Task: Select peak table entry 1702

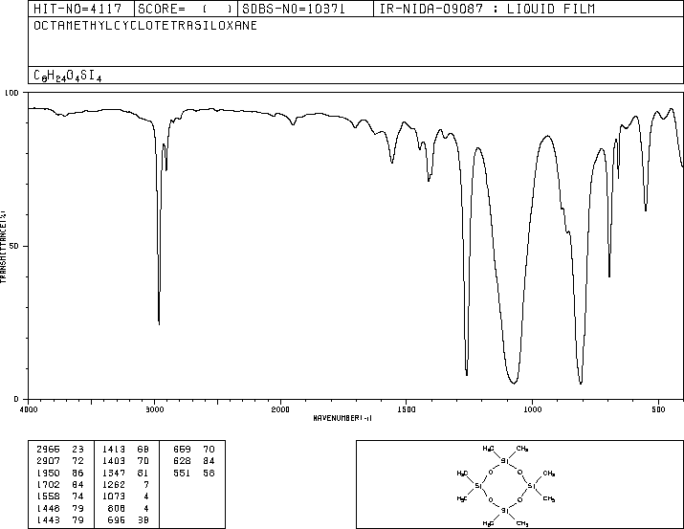Action: click(x=48, y=484)
